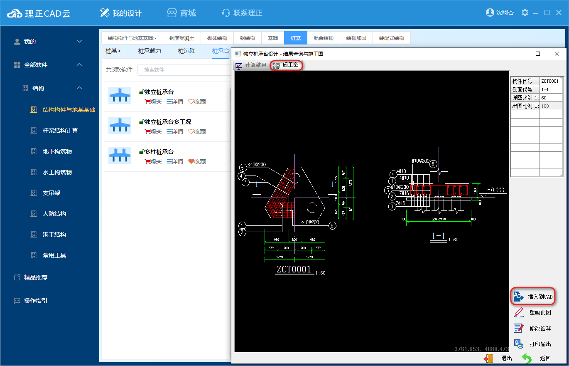This screenshot has width=569, height=366.
Task: Click 详情 for 独立桩承台
Action: coord(175,101)
